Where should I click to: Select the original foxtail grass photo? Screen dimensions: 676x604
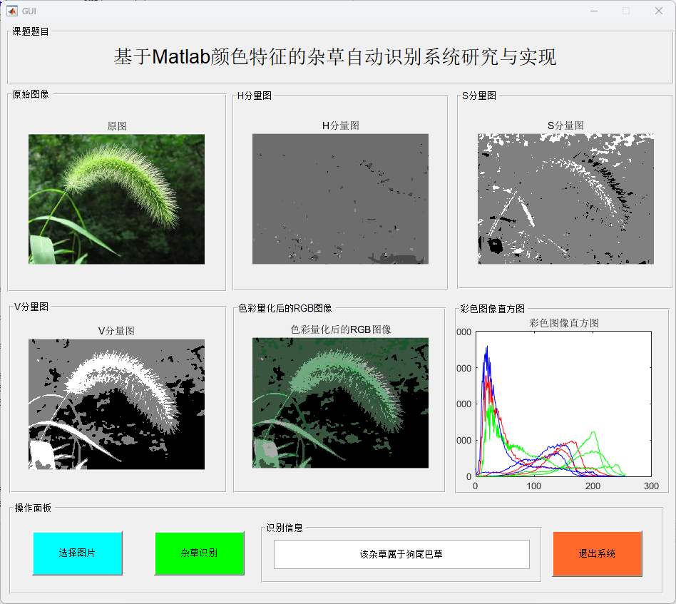116,199
